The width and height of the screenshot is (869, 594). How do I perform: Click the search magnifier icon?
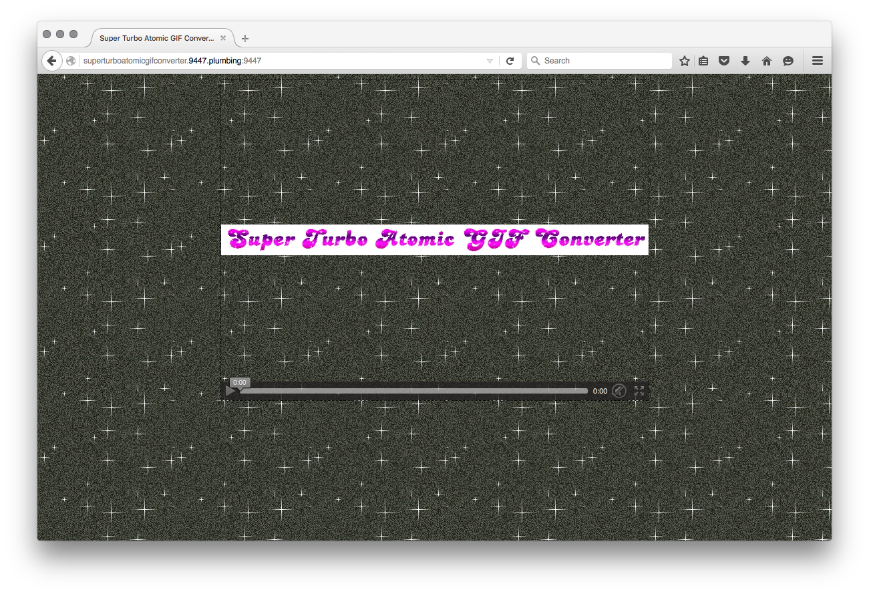535,61
